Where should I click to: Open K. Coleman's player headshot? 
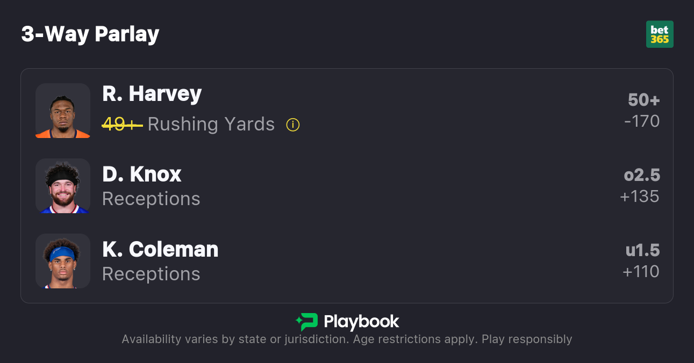tap(63, 261)
